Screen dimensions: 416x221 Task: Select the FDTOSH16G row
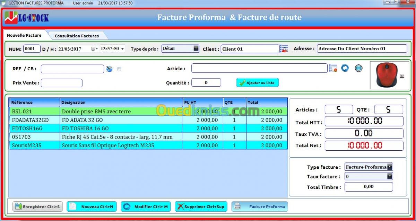[148, 129]
